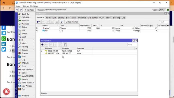Click Make Supout.rif
The width and height of the screenshot is (174, 98).
[x=28, y=83]
